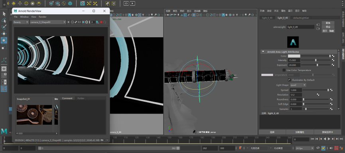Stop the render with red stop button
The width and height of the screenshot is (345, 153).
(101, 22)
